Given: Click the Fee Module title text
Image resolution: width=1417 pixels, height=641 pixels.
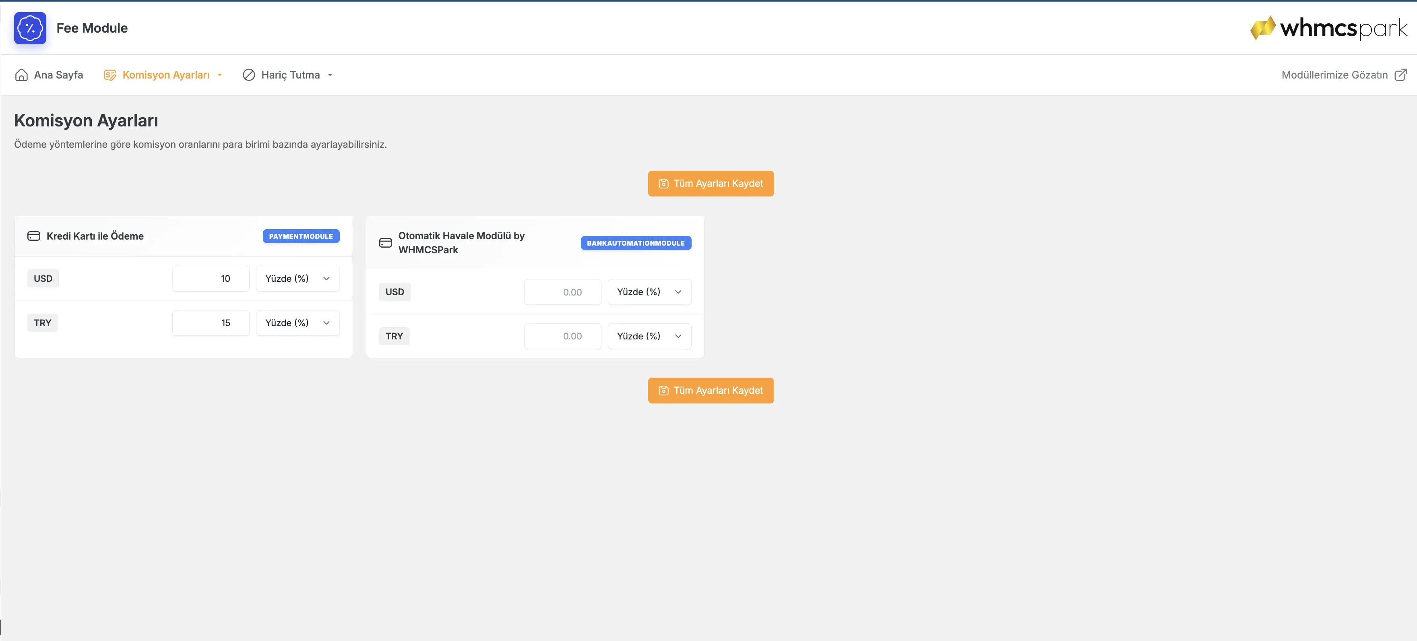Looking at the screenshot, I should 92,28.
